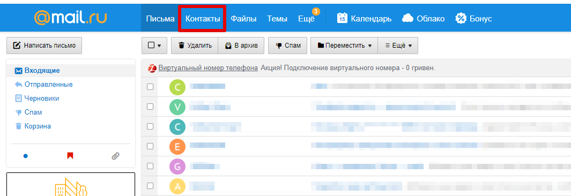The width and height of the screenshot is (571, 196).
Task: Click the orange notification badge 3
Action: click(x=316, y=12)
